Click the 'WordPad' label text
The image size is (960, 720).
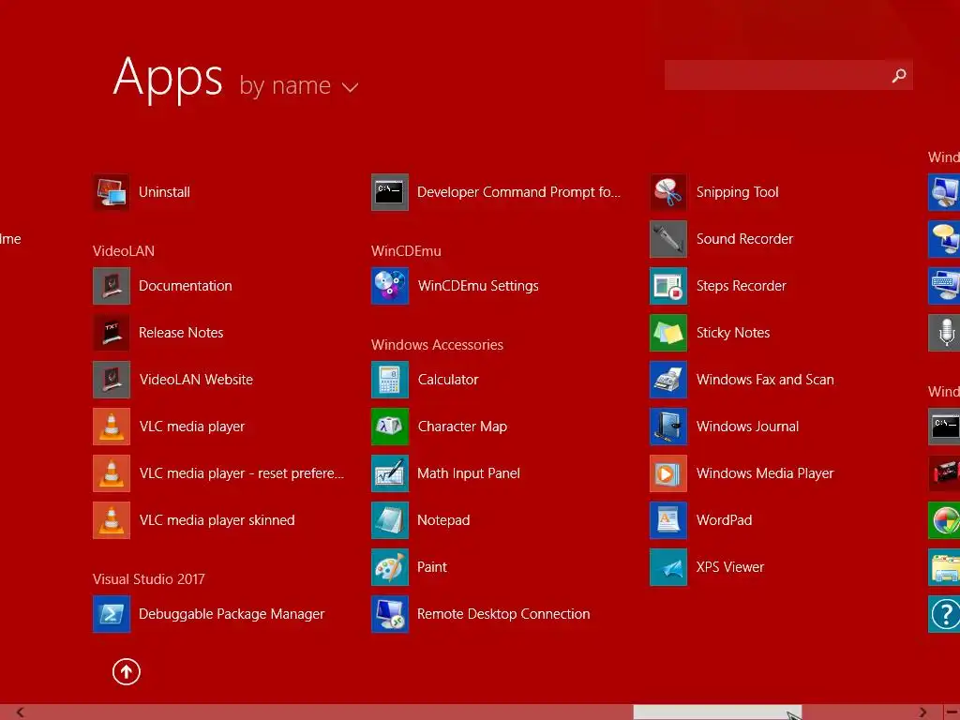pyautogui.click(x=725, y=520)
